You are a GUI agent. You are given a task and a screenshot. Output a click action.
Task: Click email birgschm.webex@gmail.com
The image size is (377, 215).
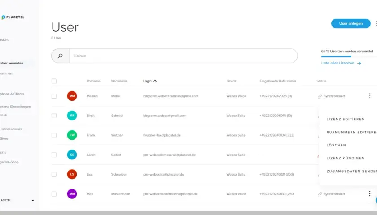(x=164, y=116)
